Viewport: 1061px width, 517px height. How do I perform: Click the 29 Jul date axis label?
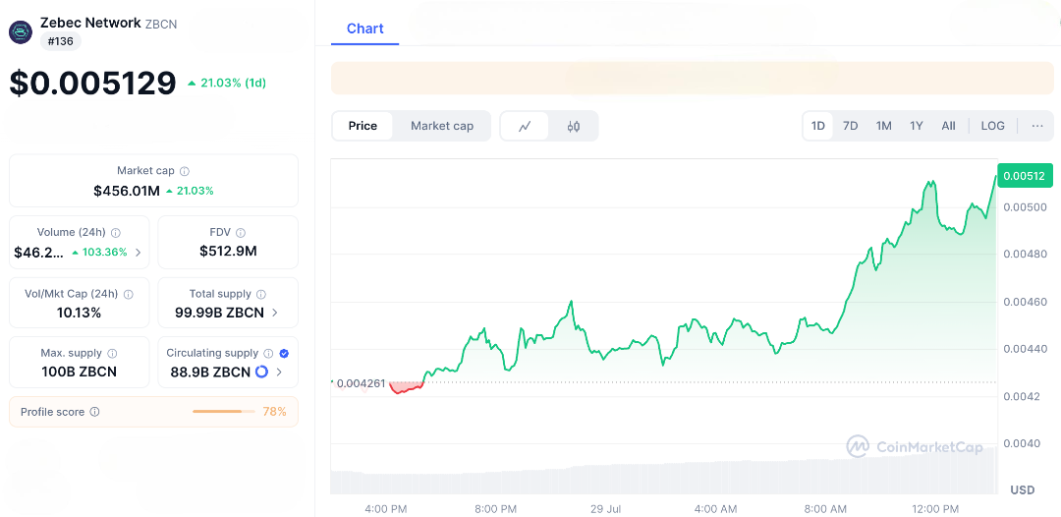[605, 509]
